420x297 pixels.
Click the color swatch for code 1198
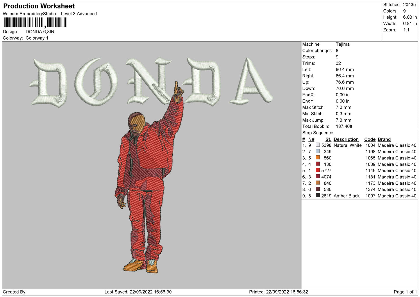[x=318, y=151]
